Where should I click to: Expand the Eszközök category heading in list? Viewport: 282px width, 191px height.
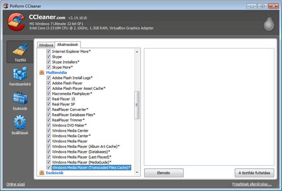[x=55, y=173]
